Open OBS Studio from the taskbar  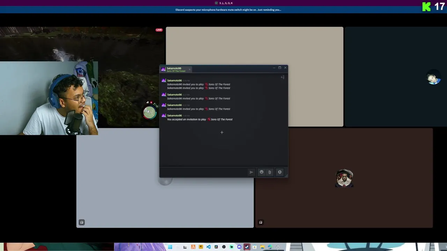pyautogui.click(x=224, y=247)
